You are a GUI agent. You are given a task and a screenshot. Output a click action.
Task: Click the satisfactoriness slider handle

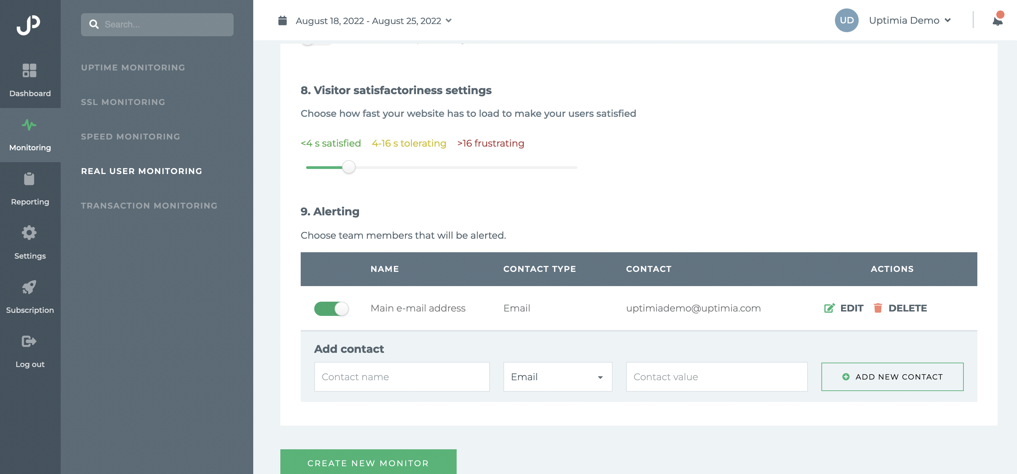pos(348,167)
